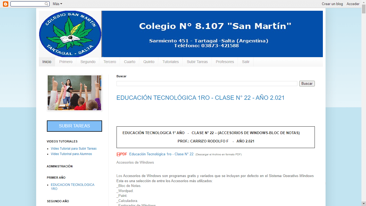Open Video Tutoriral para Alumnos link
This screenshot has height=206, width=366.
tap(71, 154)
